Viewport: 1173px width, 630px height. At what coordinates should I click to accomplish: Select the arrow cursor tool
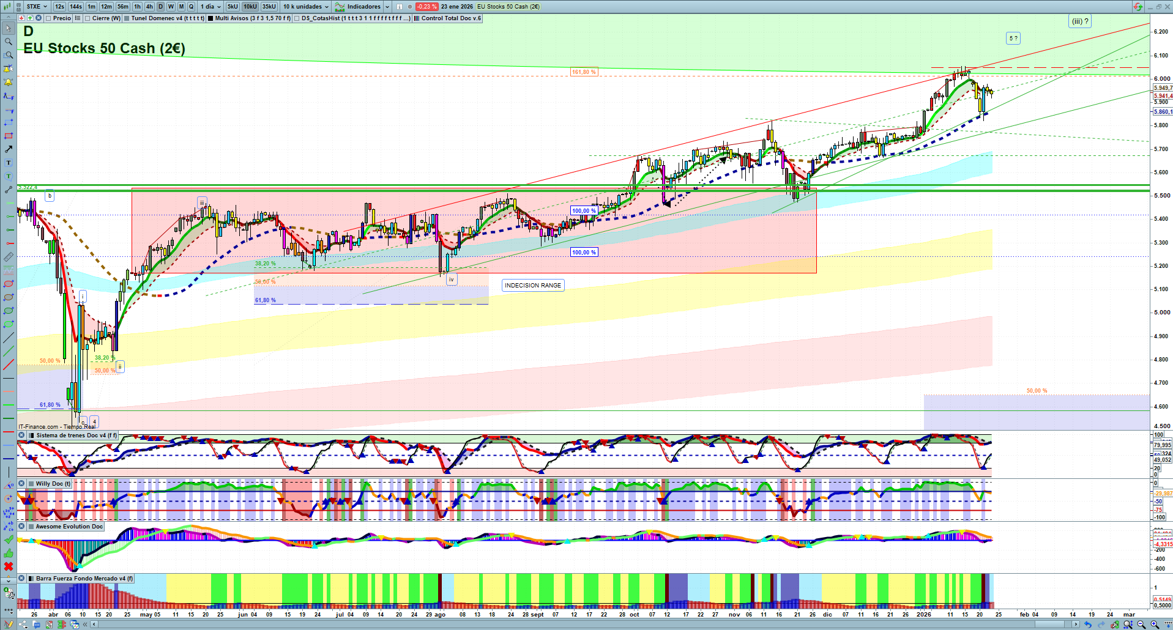[x=9, y=28]
